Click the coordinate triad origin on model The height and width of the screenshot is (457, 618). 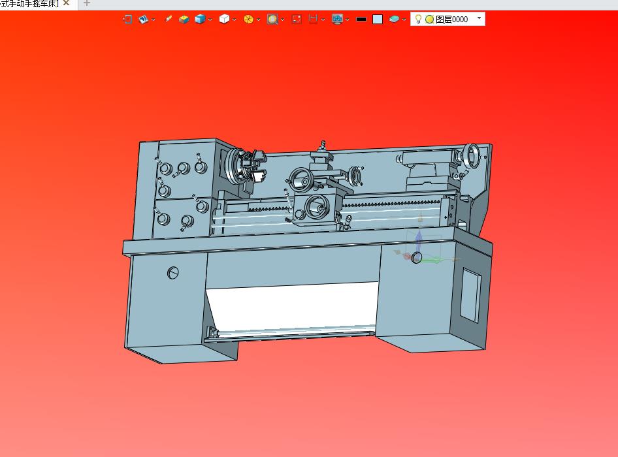click(x=417, y=258)
